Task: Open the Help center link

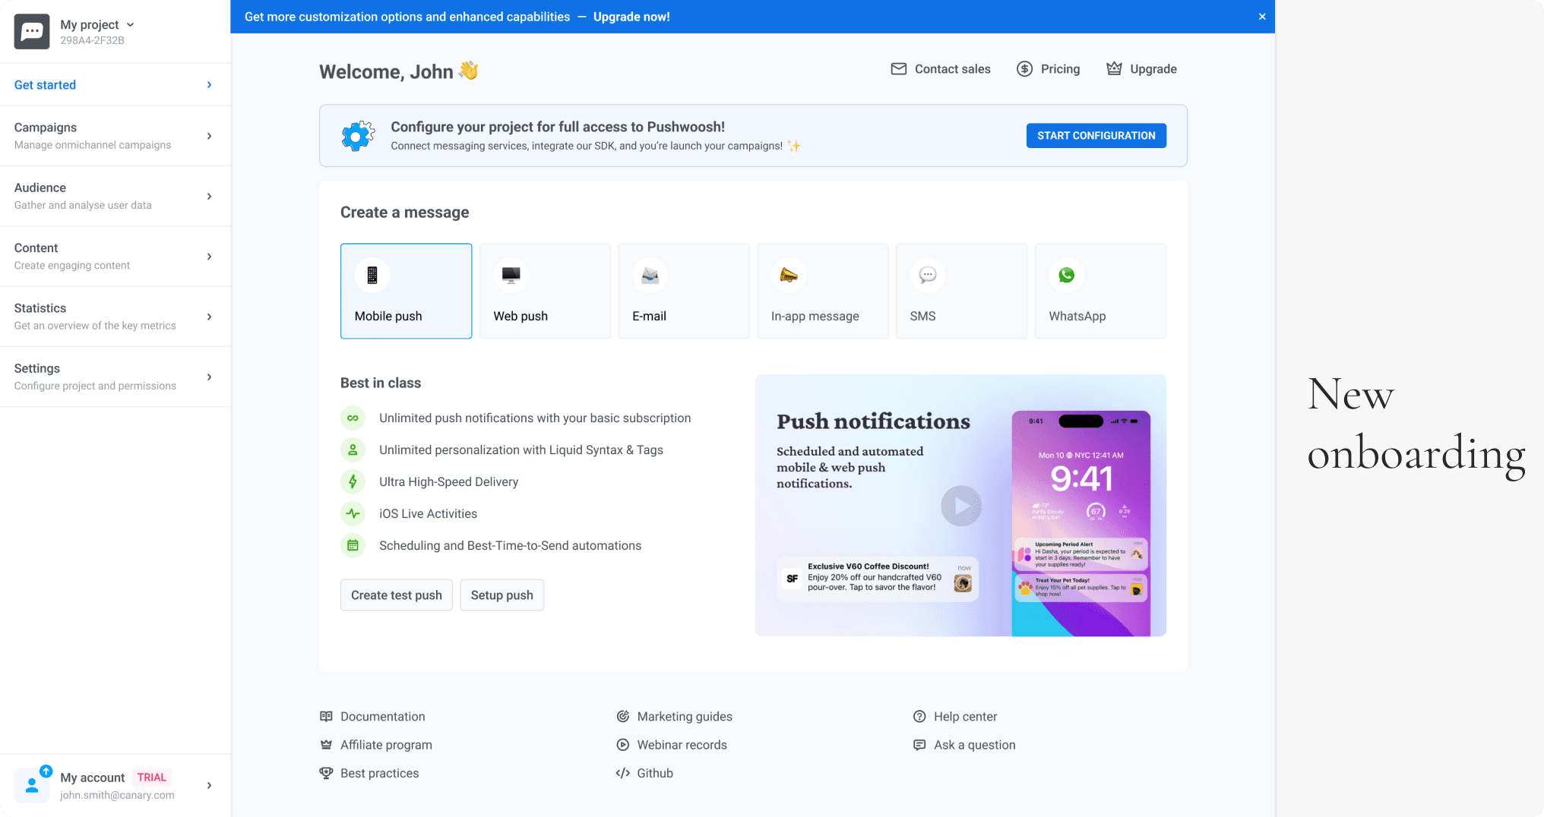Action: [x=954, y=716]
